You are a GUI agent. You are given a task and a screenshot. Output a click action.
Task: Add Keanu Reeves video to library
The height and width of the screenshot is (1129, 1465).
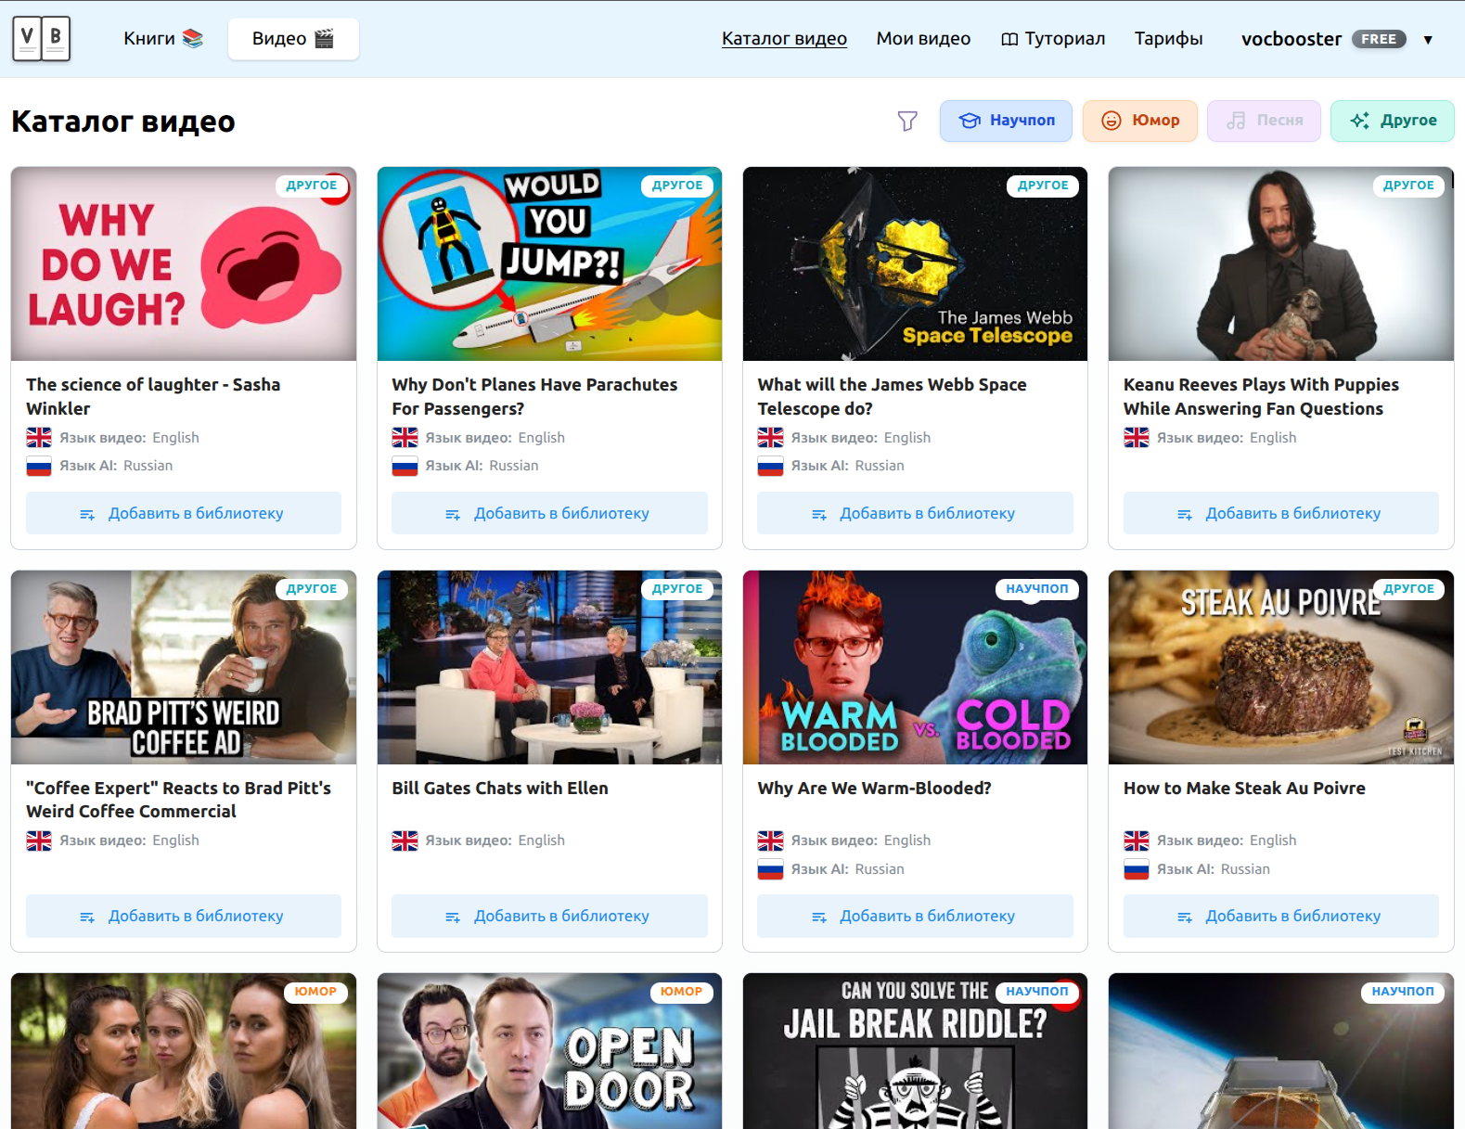click(x=1280, y=513)
